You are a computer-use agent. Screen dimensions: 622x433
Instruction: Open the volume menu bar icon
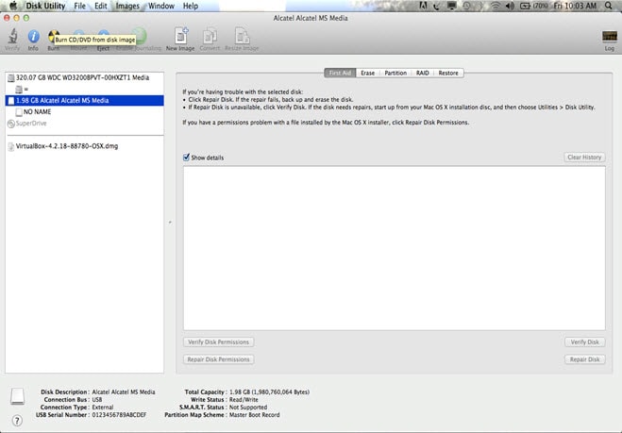(x=510, y=6)
